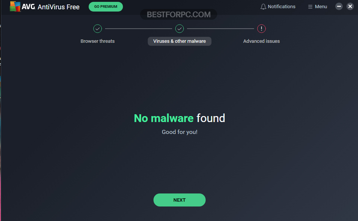Click the Viruses & malware checkmark circle
The height and width of the screenshot is (221, 358).
coord(180,29)
